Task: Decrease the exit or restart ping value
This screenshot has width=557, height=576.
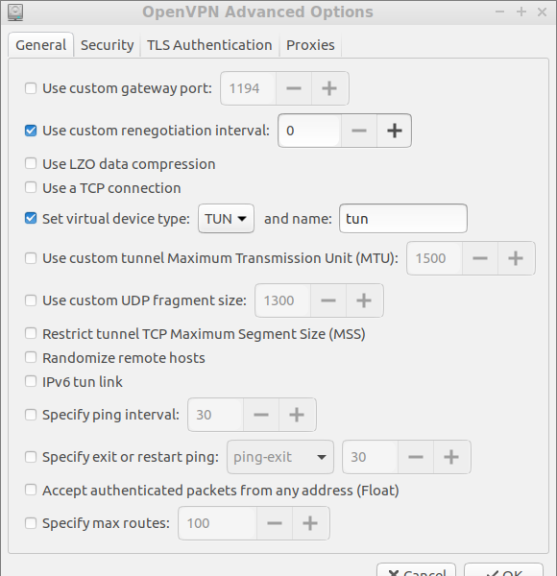Action: coord(416,457)
